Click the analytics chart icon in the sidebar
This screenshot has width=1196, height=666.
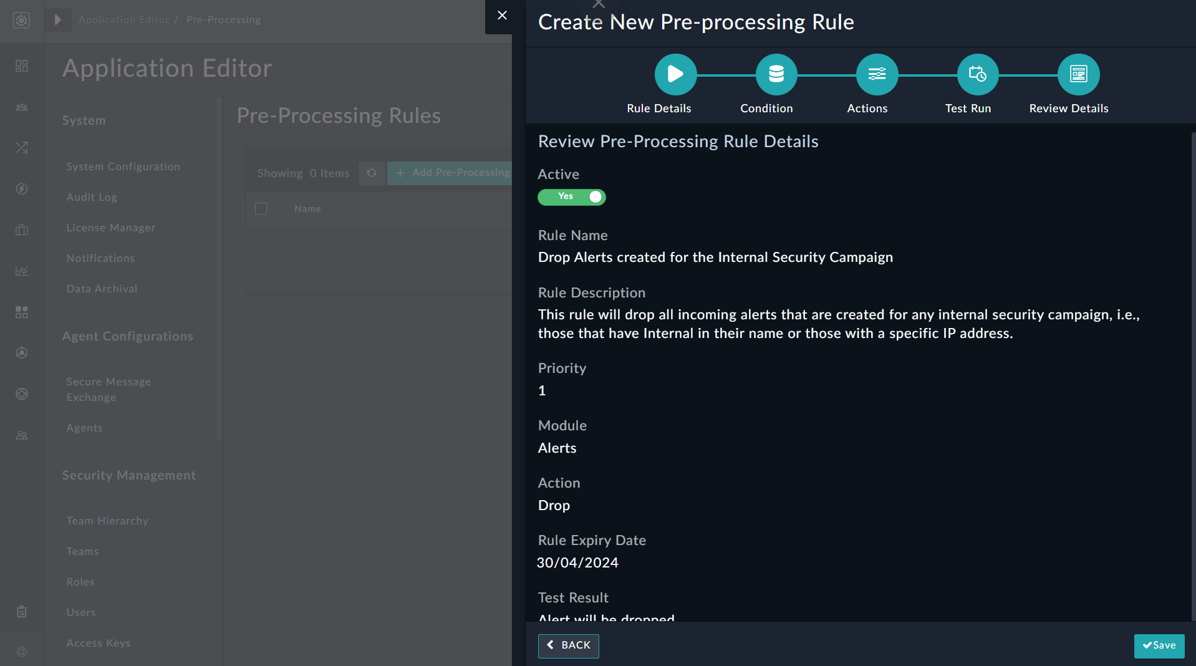(21, 271)
